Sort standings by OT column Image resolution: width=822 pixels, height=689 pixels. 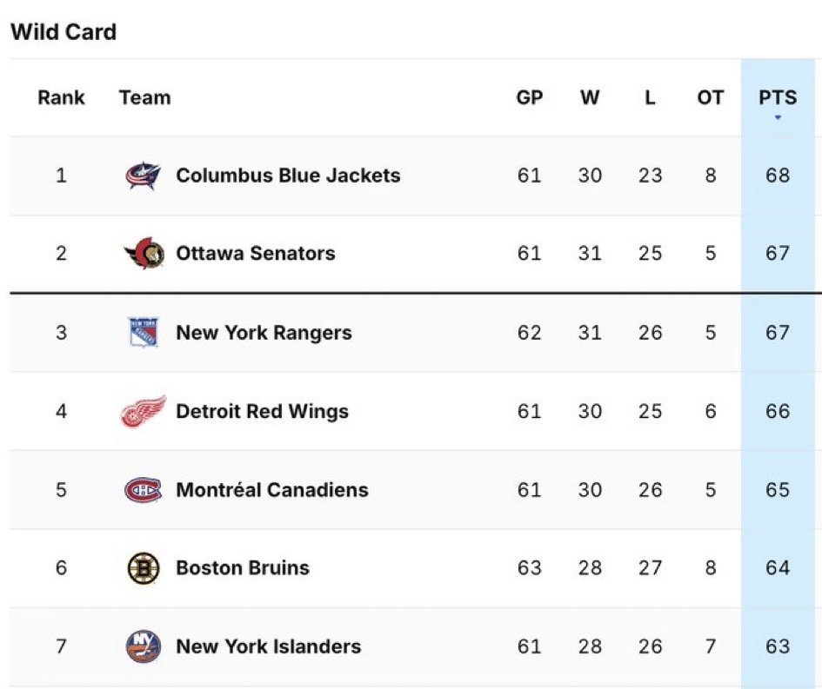[x=711, y=98]
